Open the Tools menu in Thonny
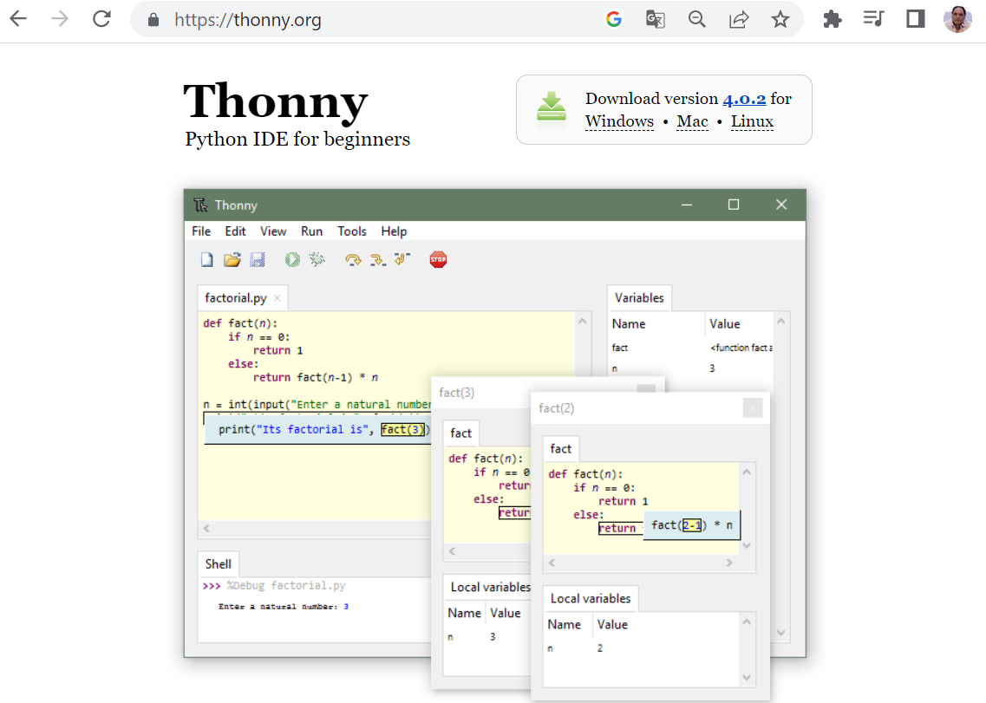Screen dimensions: 986x703 click(x=351, y=231)
